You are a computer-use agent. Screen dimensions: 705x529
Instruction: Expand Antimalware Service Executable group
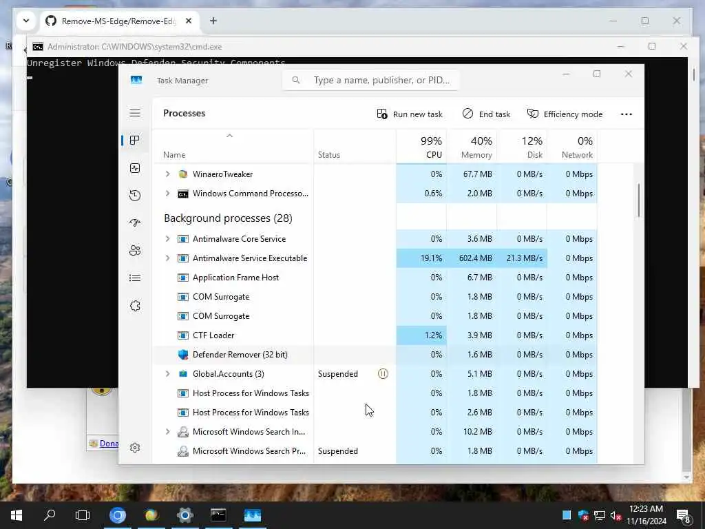click(x=168, y=258)
